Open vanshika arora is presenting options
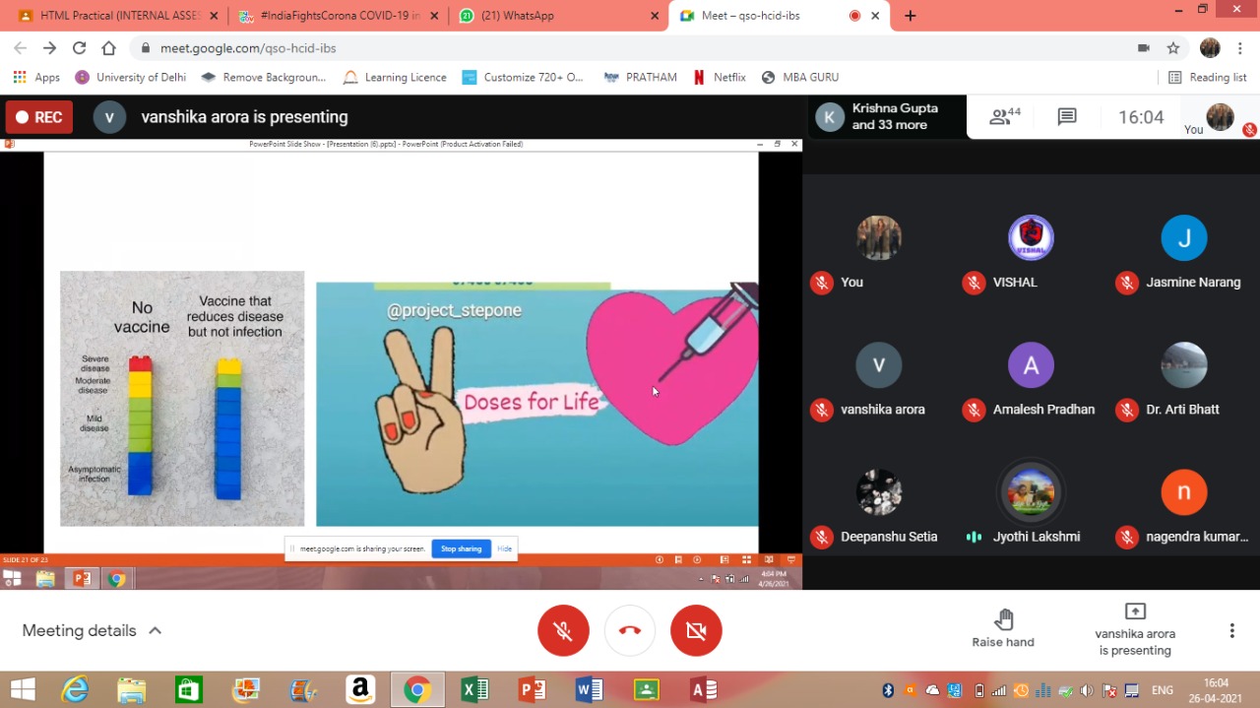This screenshot has width=1260, height=708. (1135, 628)
